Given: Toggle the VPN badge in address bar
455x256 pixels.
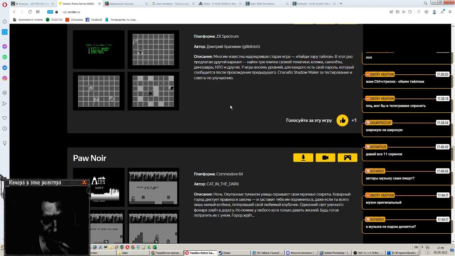Looking at the screenshot, I should [x=50, y=12].
